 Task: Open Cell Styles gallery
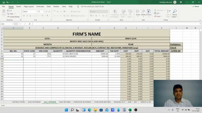130,13
